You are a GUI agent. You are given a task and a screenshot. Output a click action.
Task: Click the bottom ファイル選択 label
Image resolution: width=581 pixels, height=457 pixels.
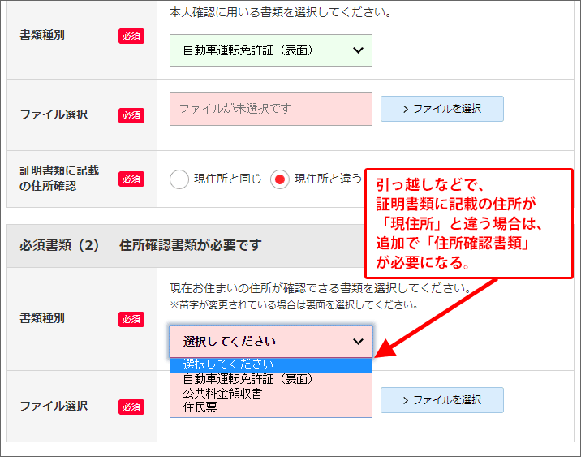(x=54, y=406)
